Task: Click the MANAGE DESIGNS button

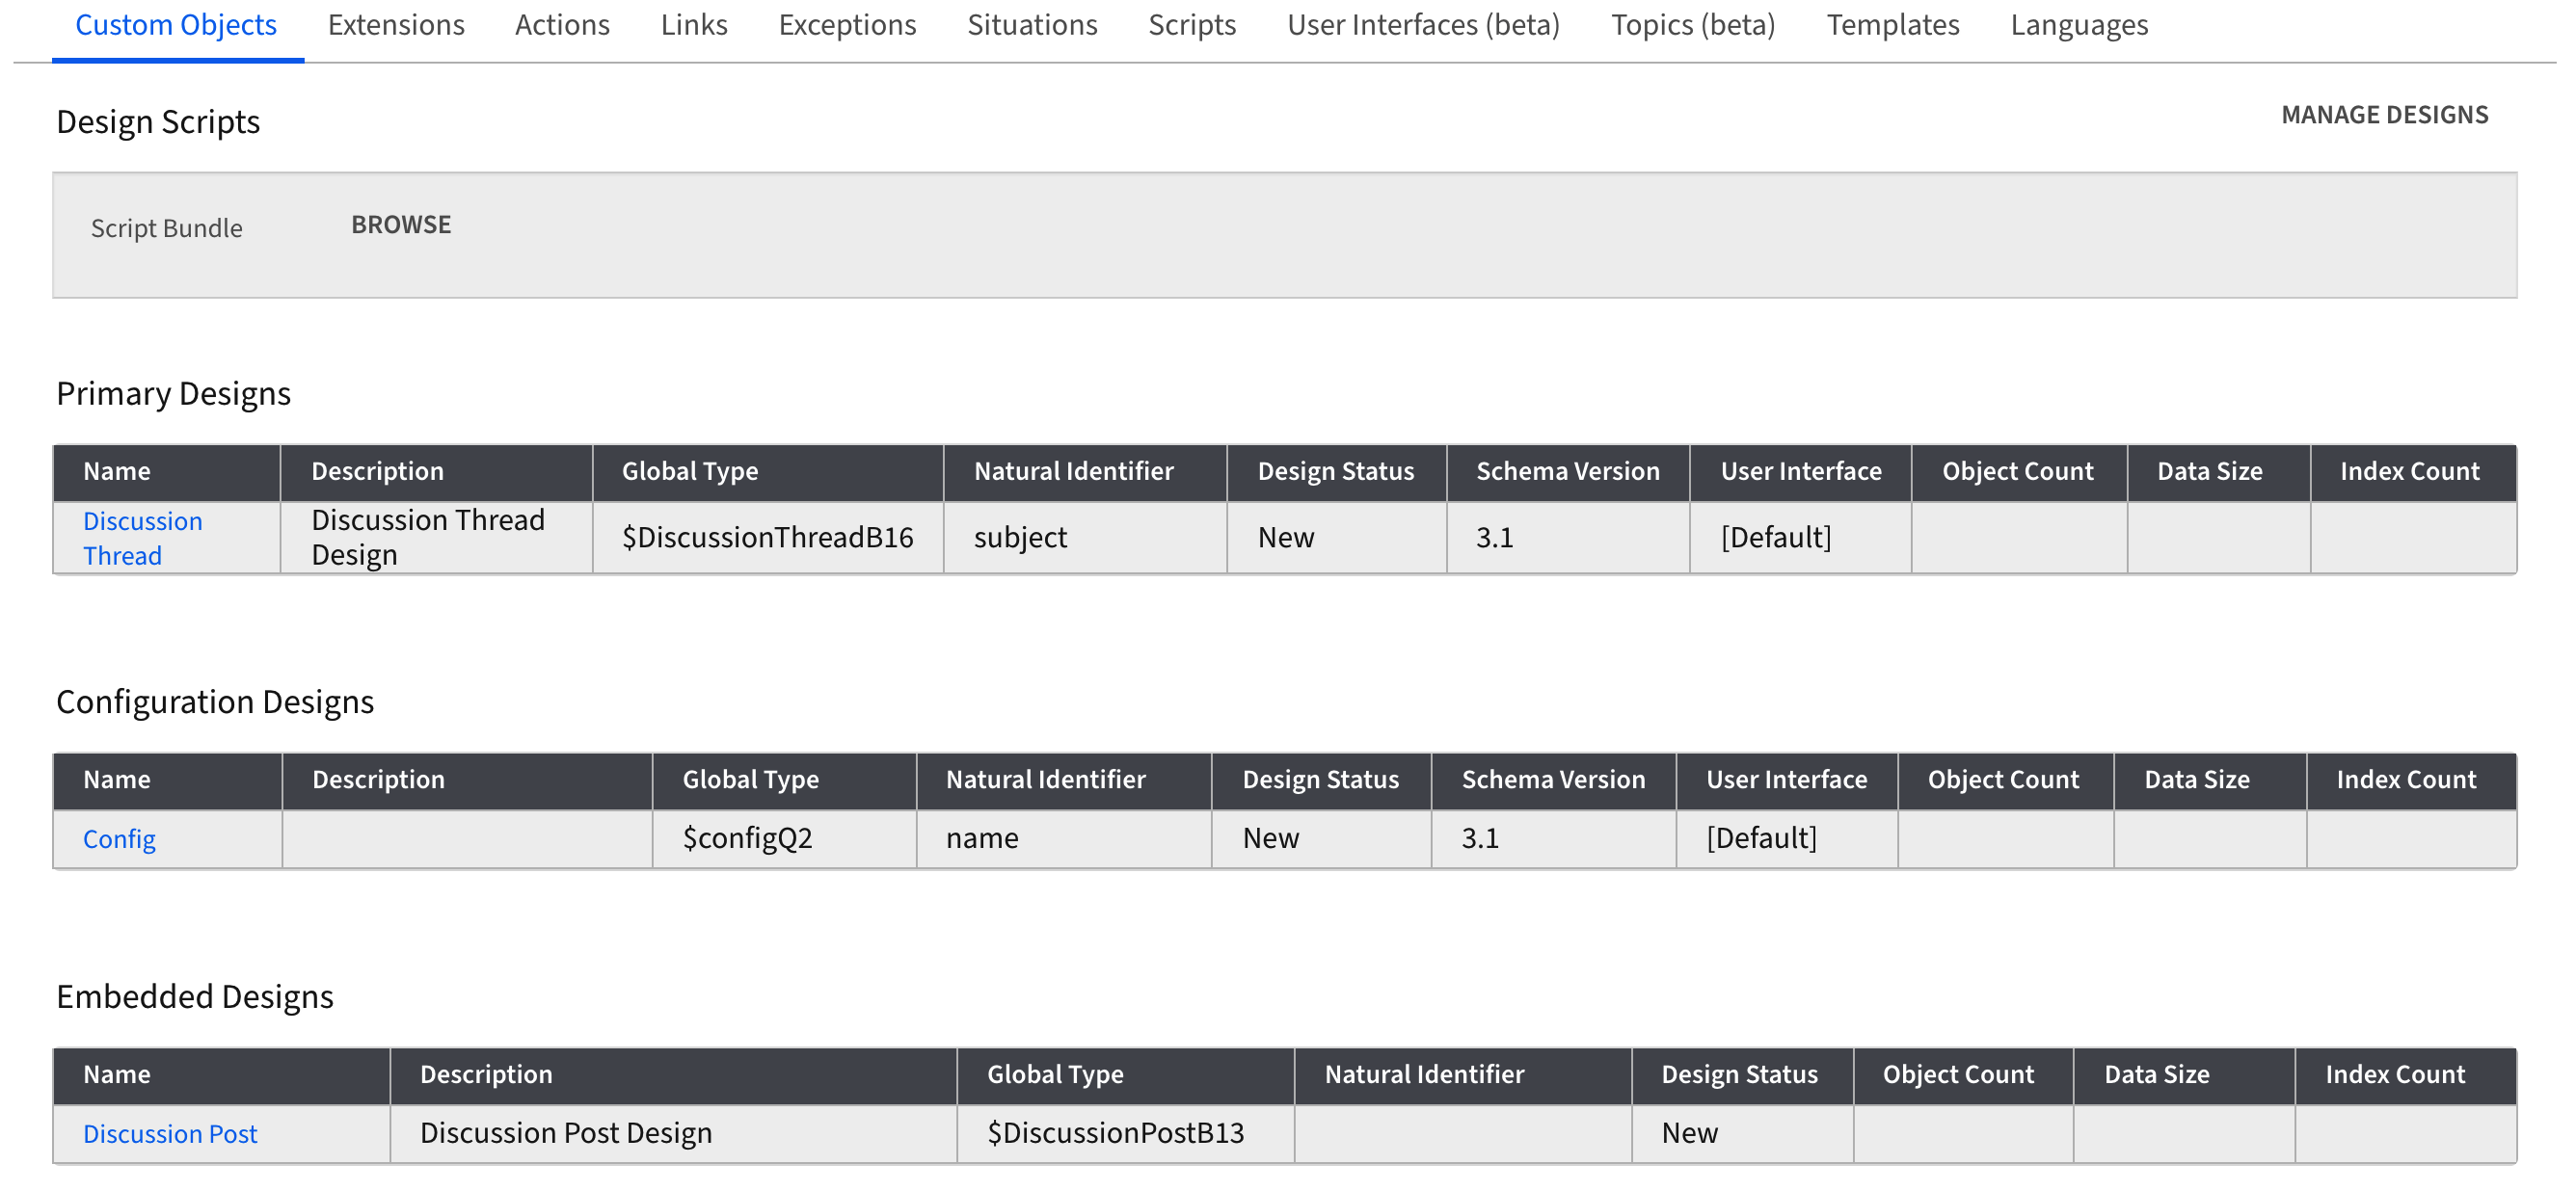Action: 2384,115
